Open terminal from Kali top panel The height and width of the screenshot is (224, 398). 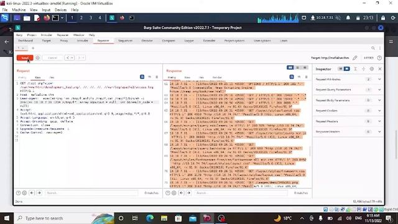pos(55,18)
